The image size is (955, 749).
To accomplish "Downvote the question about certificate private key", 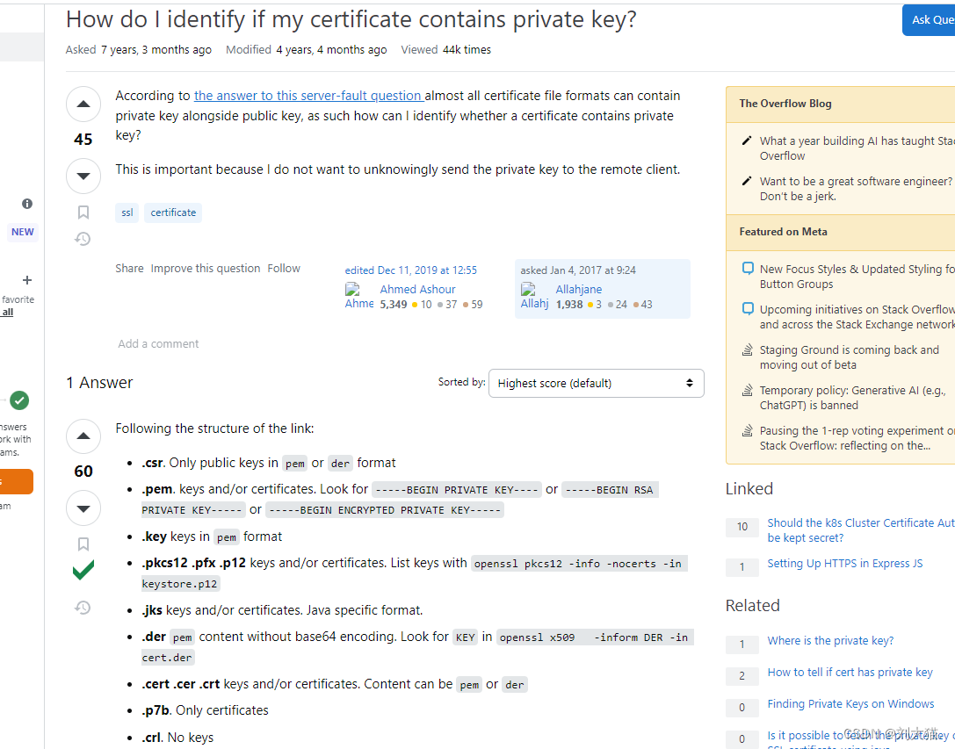I will pos(83,176).
